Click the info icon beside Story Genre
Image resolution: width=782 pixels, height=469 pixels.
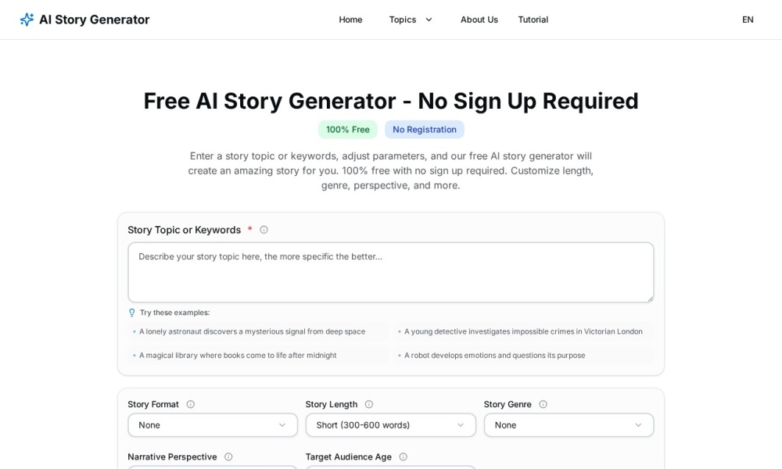(x=543, y=404)
